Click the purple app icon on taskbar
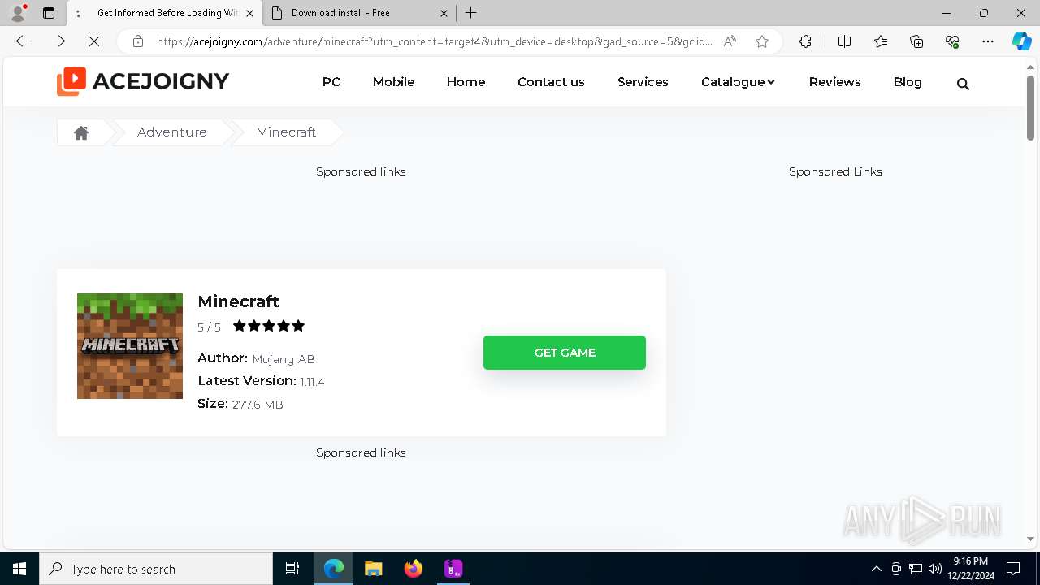This screenshot has height=585, width=1040. click(x=453, y=569)
